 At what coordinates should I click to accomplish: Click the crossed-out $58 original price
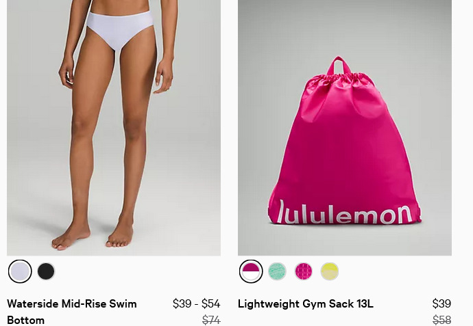(441, 320)
